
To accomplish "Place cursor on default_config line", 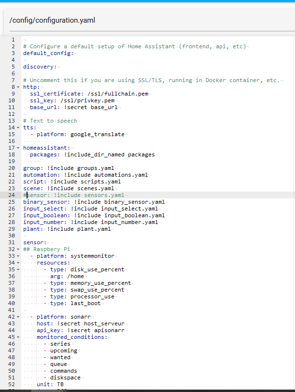I will 48,53.
